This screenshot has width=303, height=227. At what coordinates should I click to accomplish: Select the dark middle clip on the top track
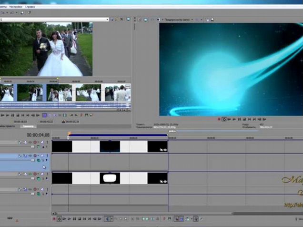[110, 146]
